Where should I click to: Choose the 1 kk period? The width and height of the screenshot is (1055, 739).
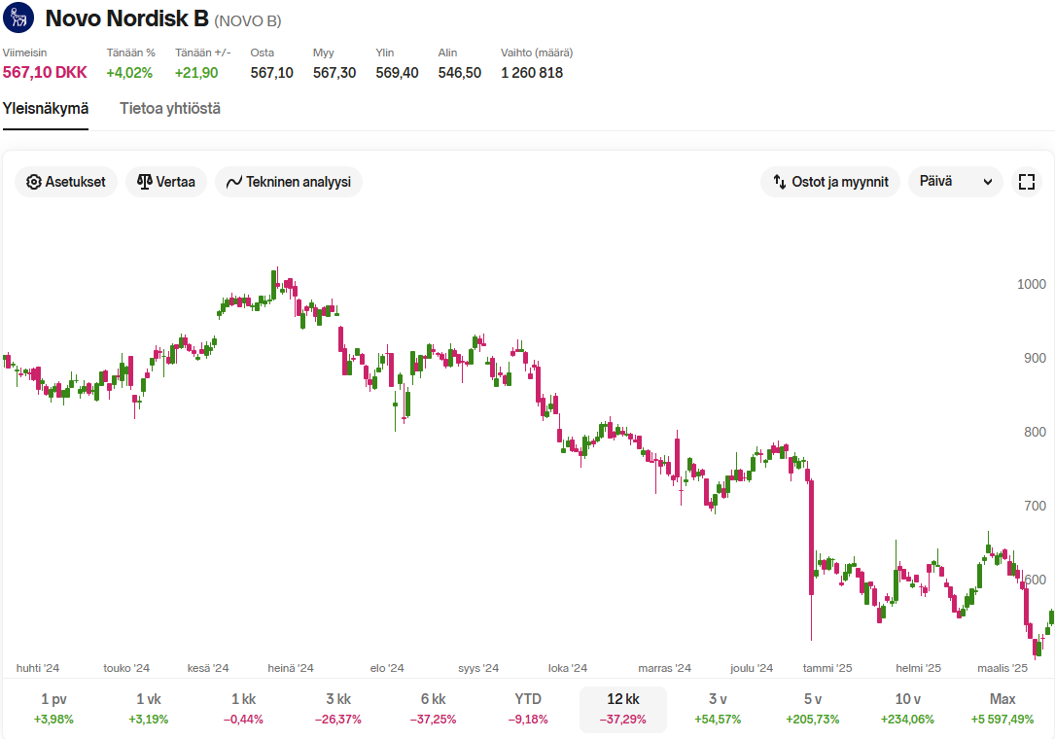click(243, 708)
